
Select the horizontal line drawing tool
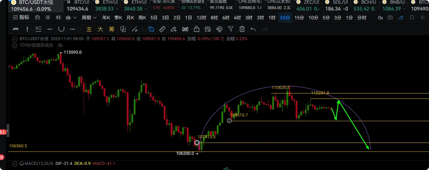point(50,29)
